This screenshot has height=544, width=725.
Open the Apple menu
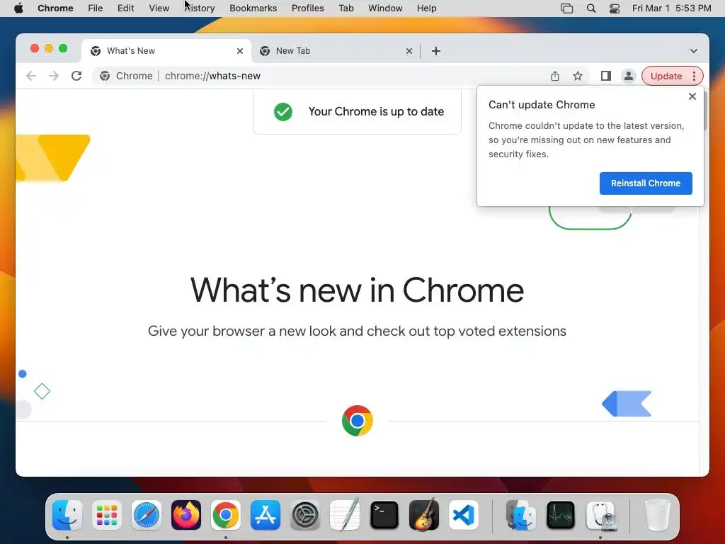point(18,8)
